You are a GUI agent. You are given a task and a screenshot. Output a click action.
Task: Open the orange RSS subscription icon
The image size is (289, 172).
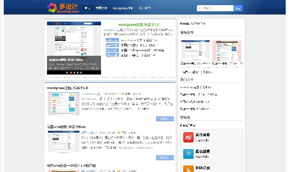(x=188, y=169)
